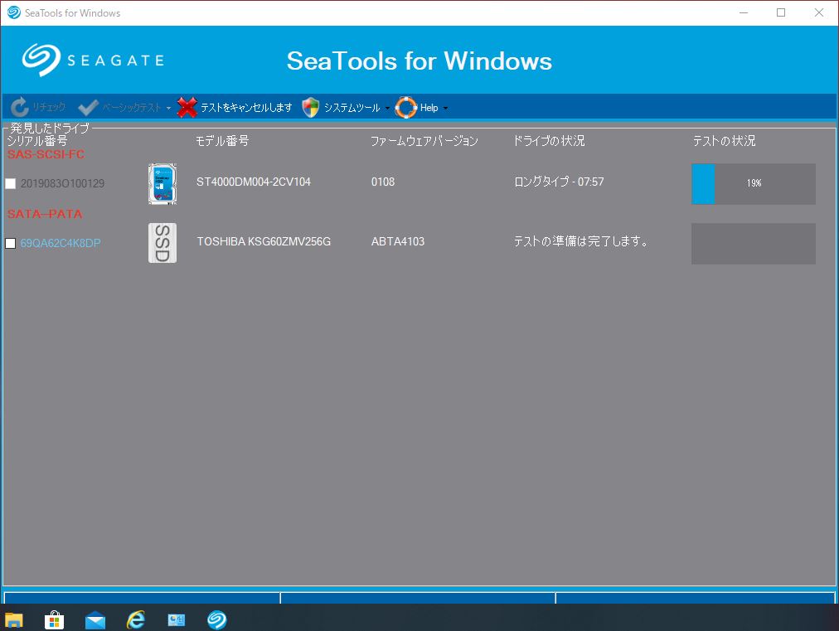Click the テストの状況 column header
The height and width of the screenshot is (631, 839).
(x=725, y=141)
